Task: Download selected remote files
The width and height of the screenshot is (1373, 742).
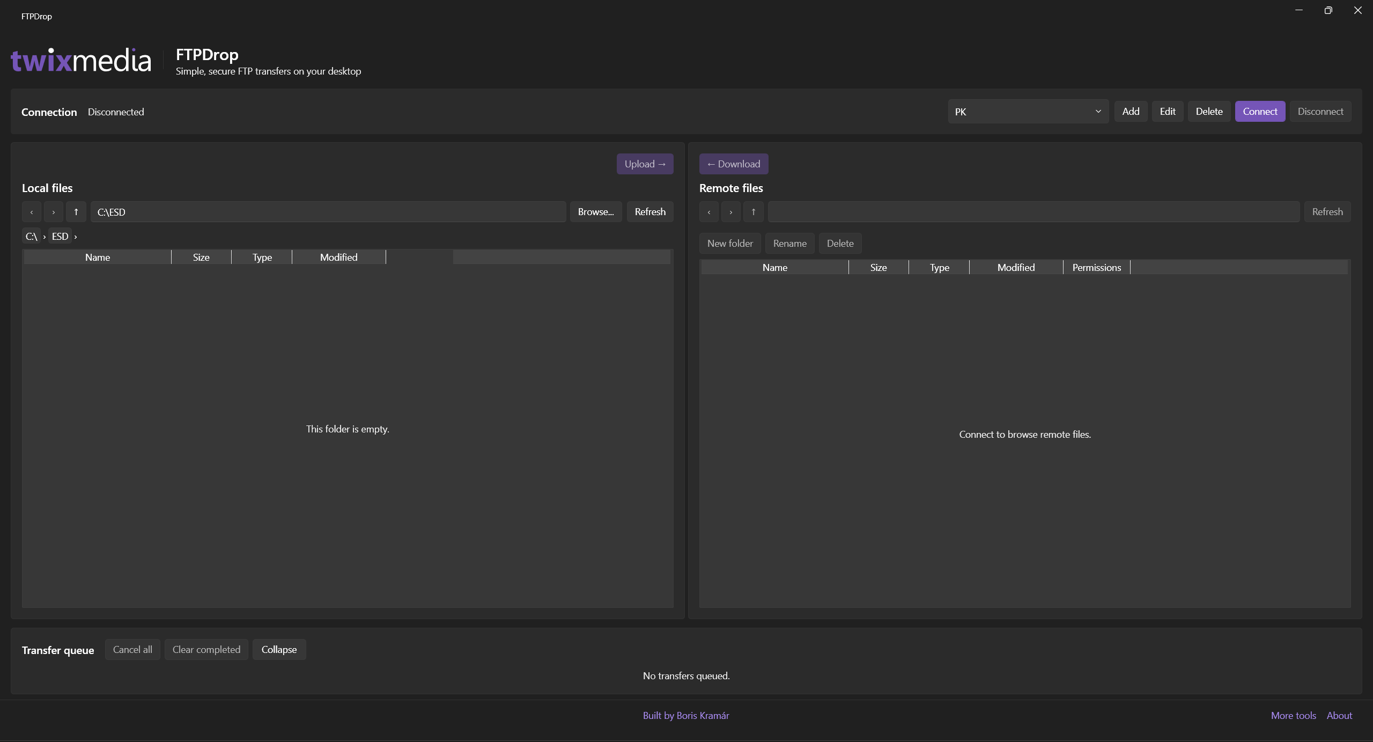Action: click(734, 164)
